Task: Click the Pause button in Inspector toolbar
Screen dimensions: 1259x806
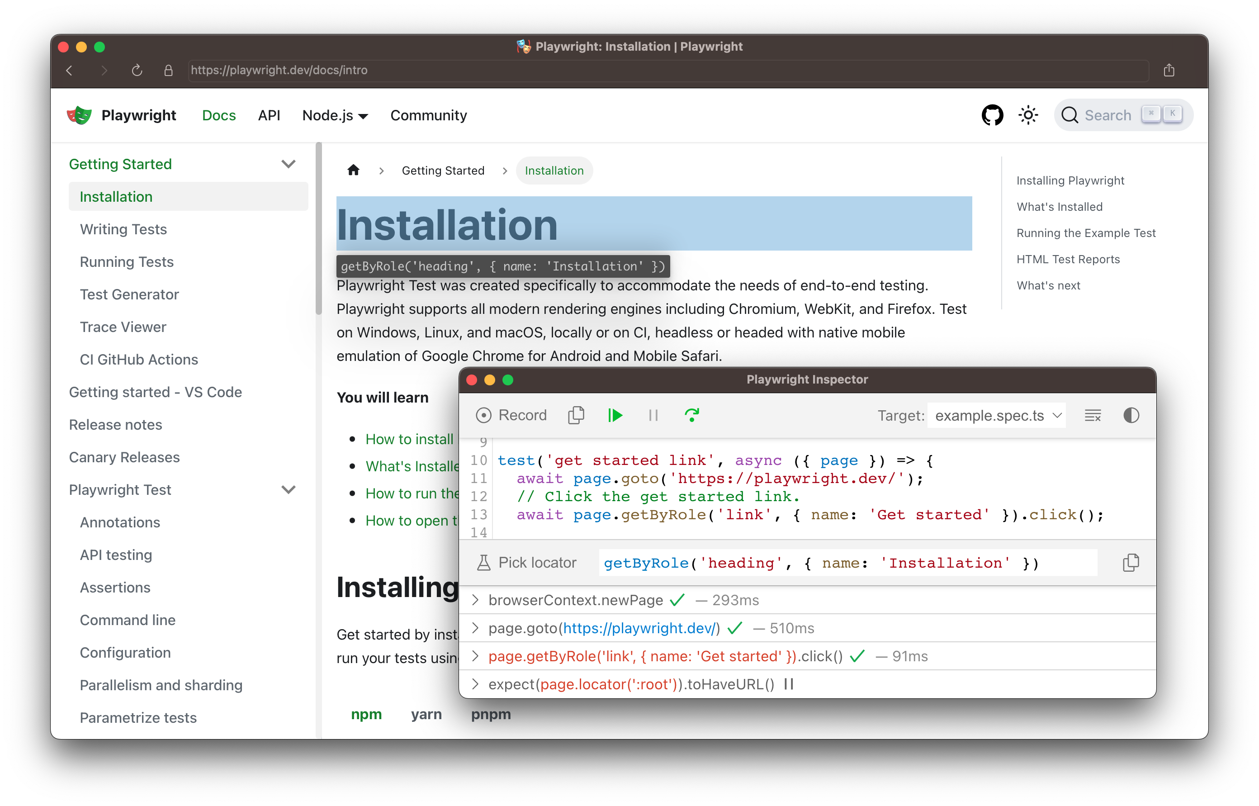Action: point(653,416)
